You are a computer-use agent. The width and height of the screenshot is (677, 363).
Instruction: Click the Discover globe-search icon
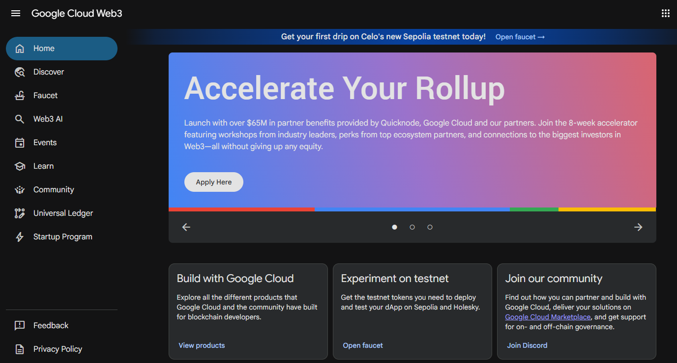click(x=20, y=72)
